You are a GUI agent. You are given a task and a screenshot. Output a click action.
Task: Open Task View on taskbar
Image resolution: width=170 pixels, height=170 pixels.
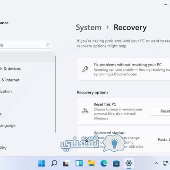(x=67, y=163)
